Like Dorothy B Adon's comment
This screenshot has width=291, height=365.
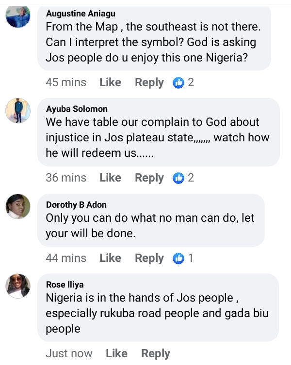click(x=110, y=259)
